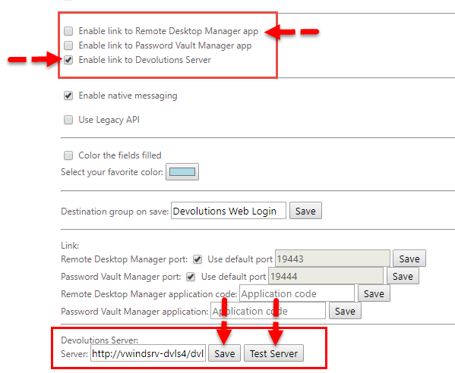Toggle Enable native messaging checkbox

68,96
